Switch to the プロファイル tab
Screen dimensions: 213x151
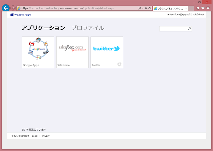pyautogui.click(x=88, y=28)
